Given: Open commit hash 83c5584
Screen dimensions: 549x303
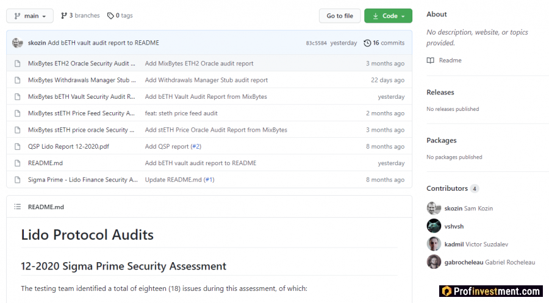Looking at the screenshot, I should click(x=316, y=43).
